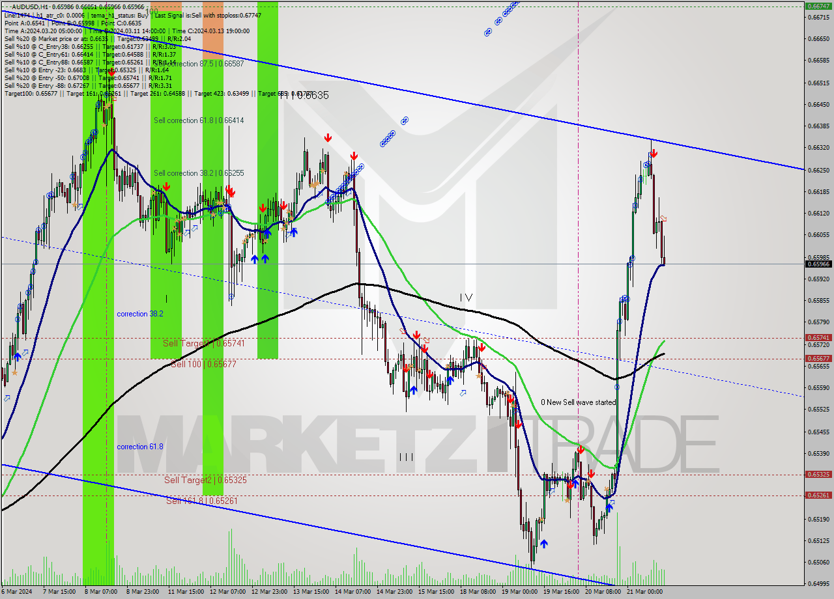Click the blue 'correction 61.8' label

(140, 447)
